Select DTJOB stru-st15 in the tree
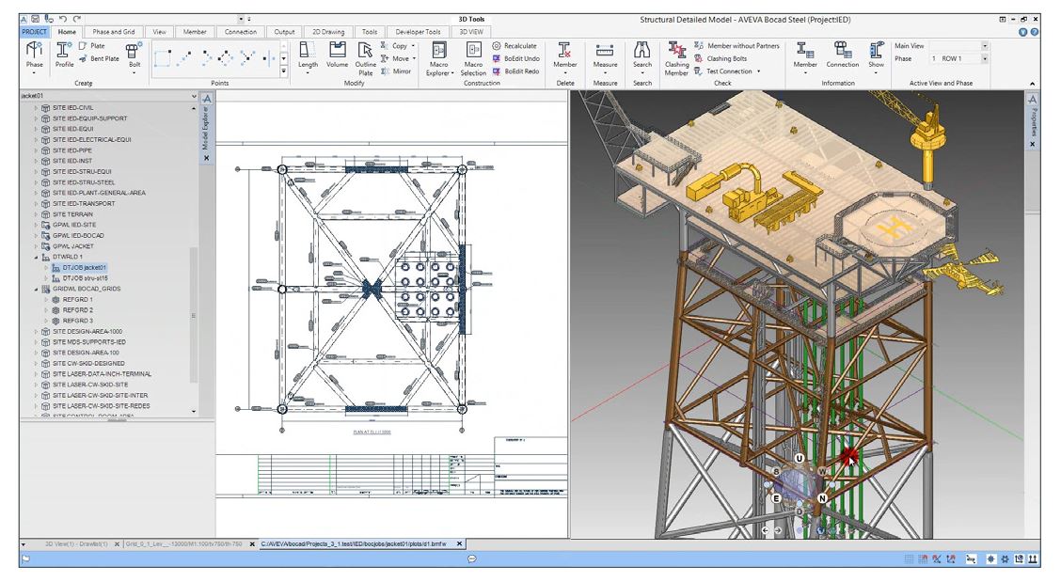 [86, 278]
